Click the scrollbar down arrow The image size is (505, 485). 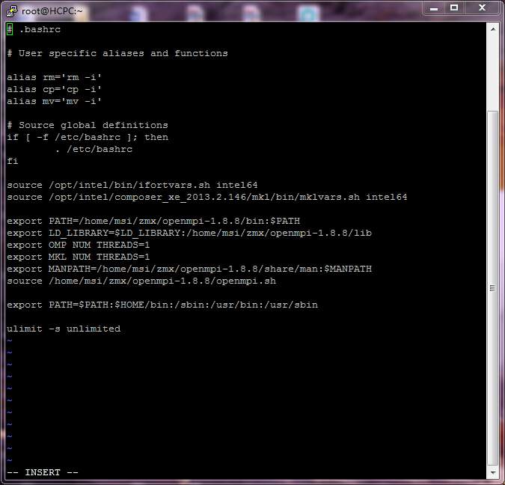493,473
